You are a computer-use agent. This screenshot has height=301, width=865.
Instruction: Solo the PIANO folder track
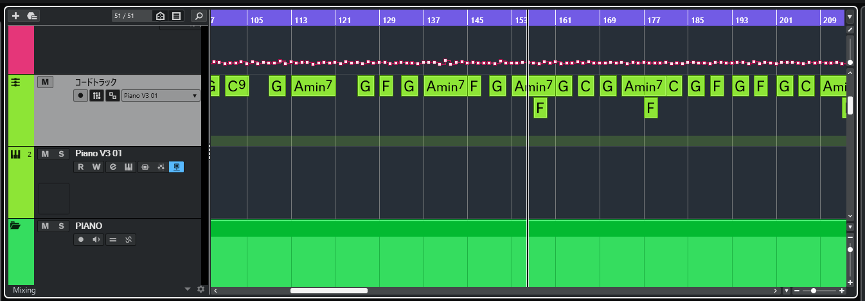61,226
